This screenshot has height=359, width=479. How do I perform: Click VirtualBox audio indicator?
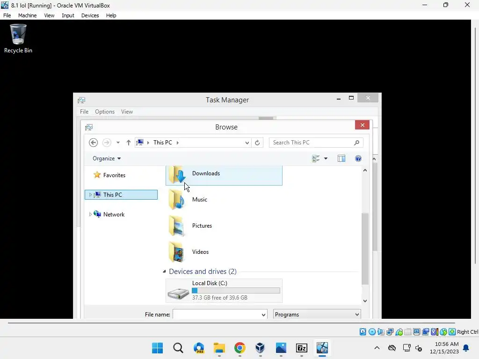[381, 332]
